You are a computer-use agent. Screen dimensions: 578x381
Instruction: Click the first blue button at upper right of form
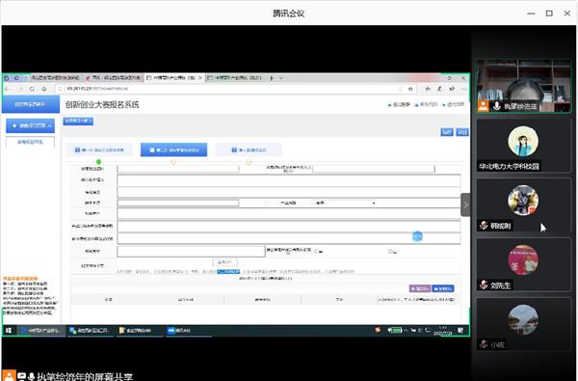[x=447, y=132]
